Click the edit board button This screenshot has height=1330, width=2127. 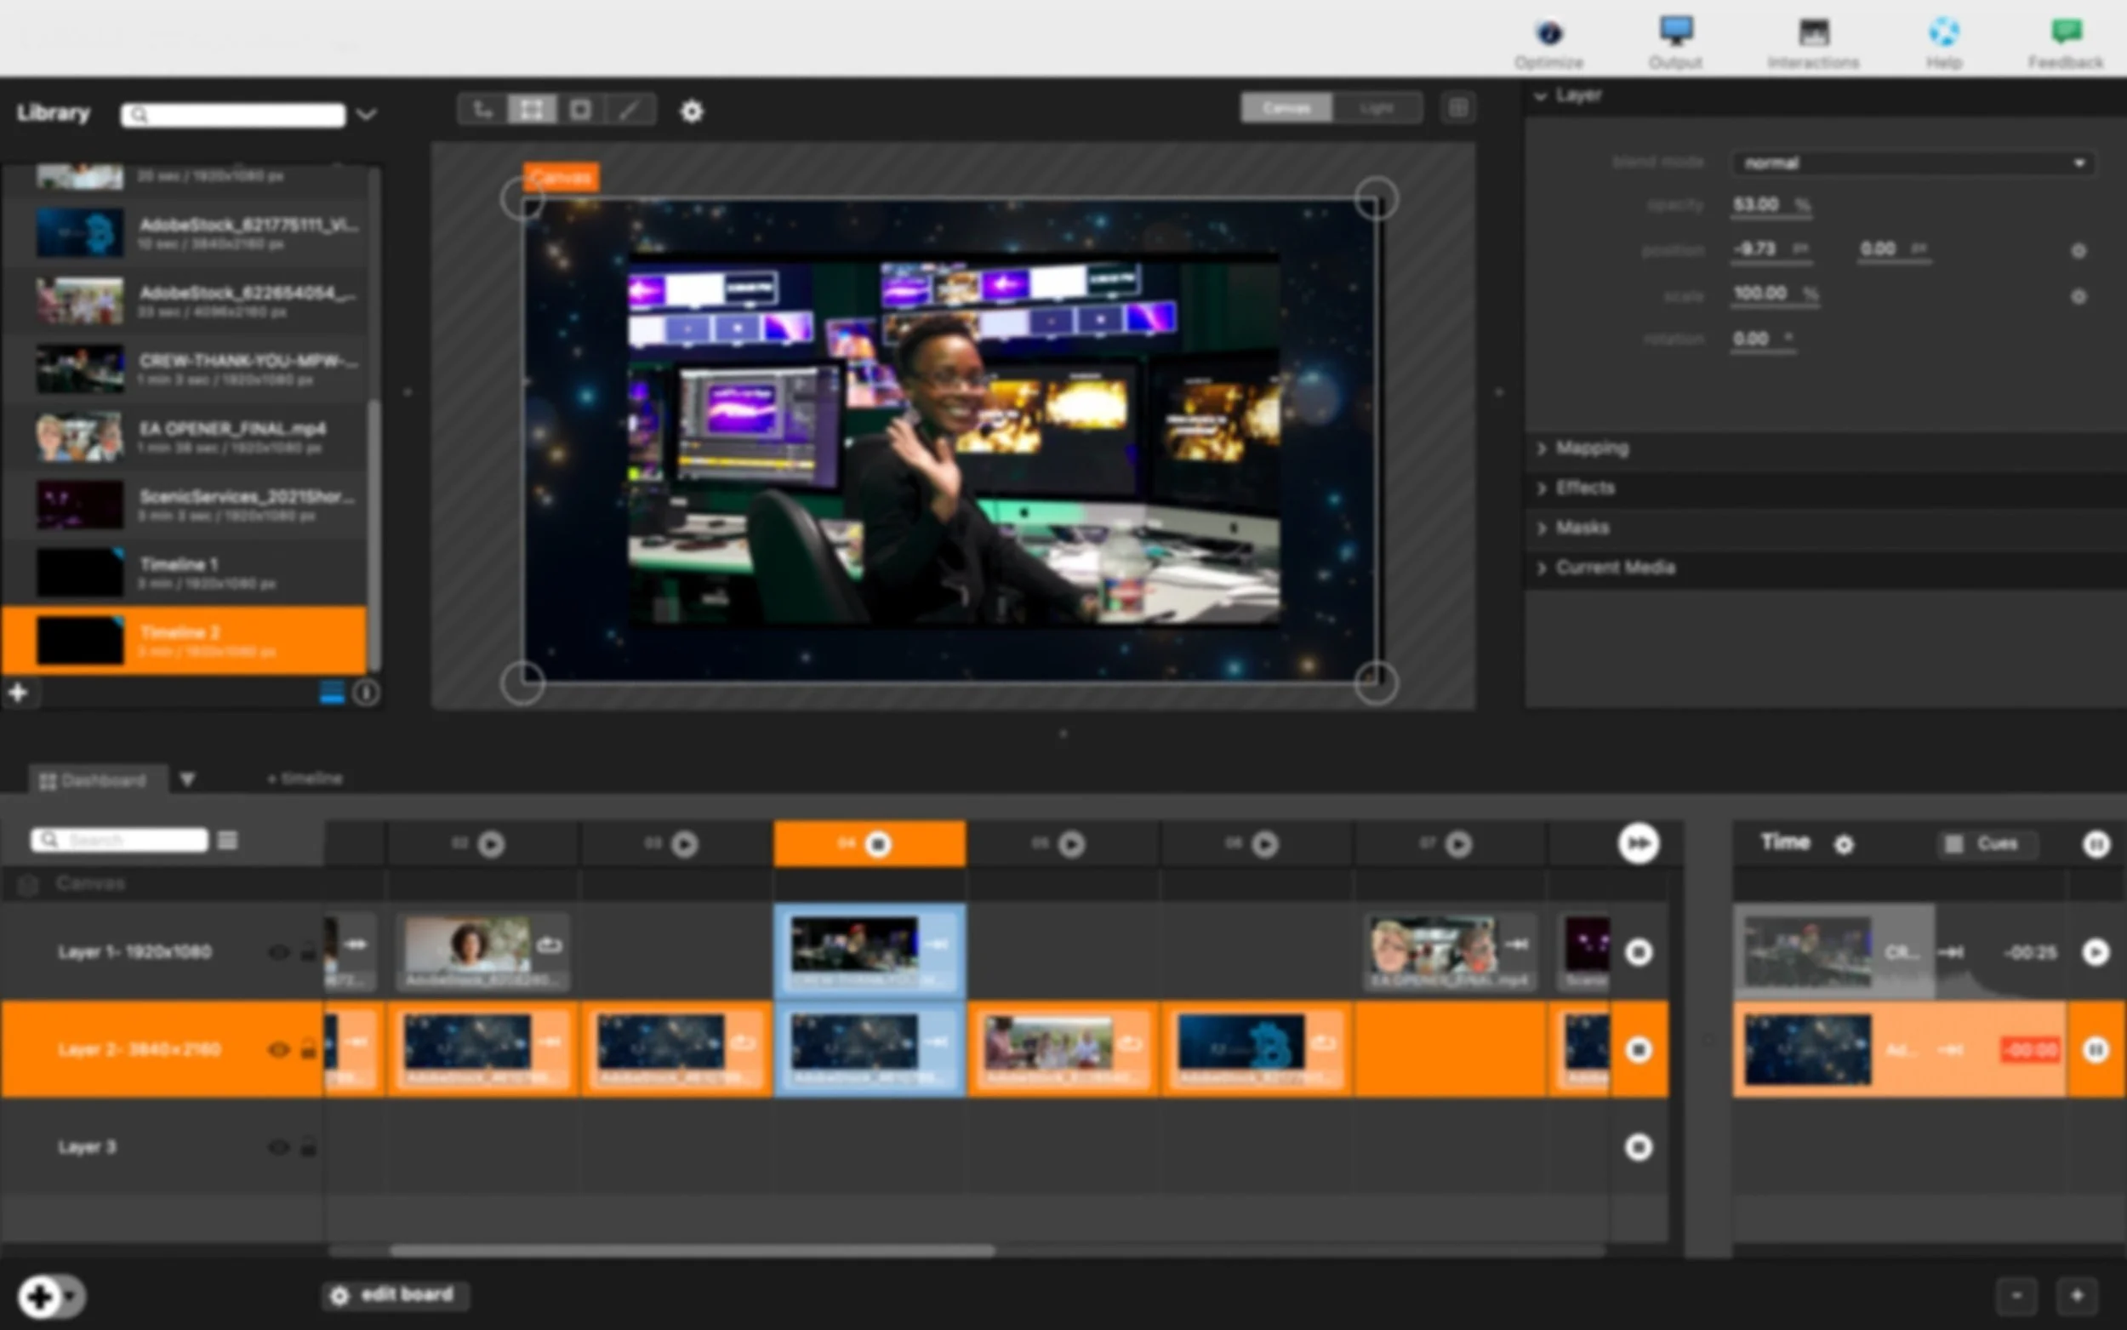coord(395,1295)
